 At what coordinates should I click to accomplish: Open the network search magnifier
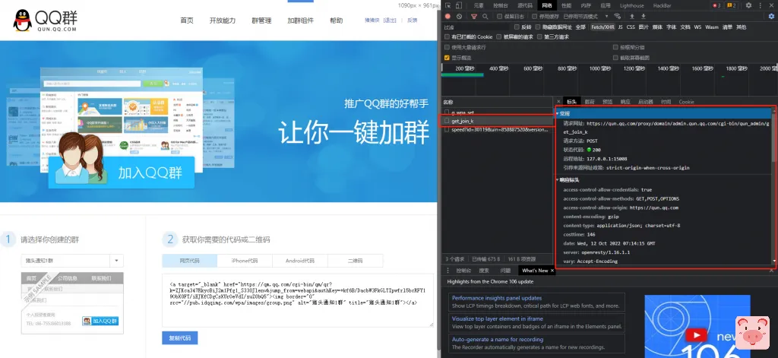484,16
